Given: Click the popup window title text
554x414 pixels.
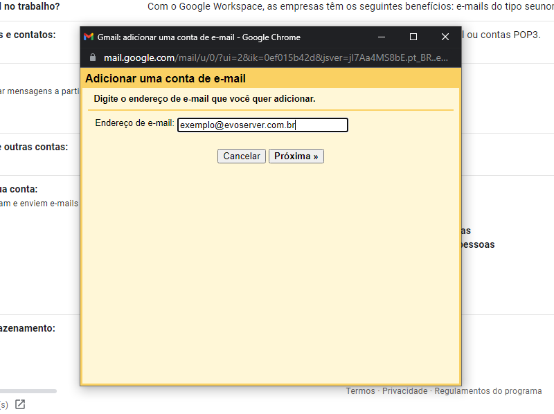Looking at the screenshot, I should (199, 37).
